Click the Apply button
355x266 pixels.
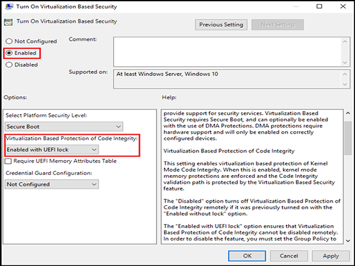331,256
